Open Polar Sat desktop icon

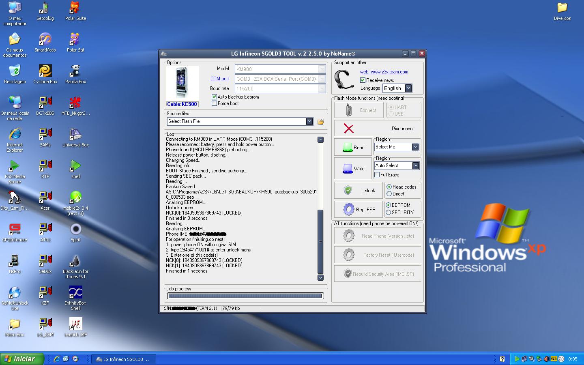(x=75, y=42)
